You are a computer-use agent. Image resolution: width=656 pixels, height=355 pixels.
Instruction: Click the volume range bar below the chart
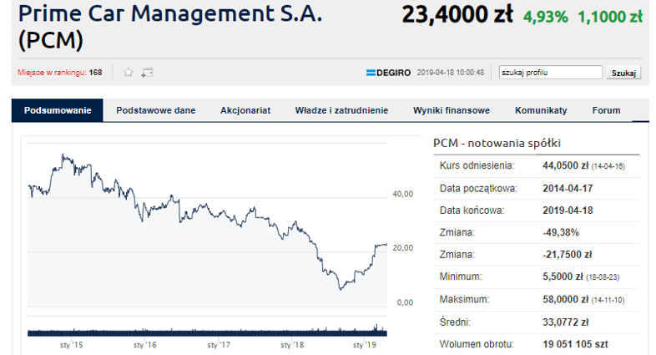click(x=208, y=332)
